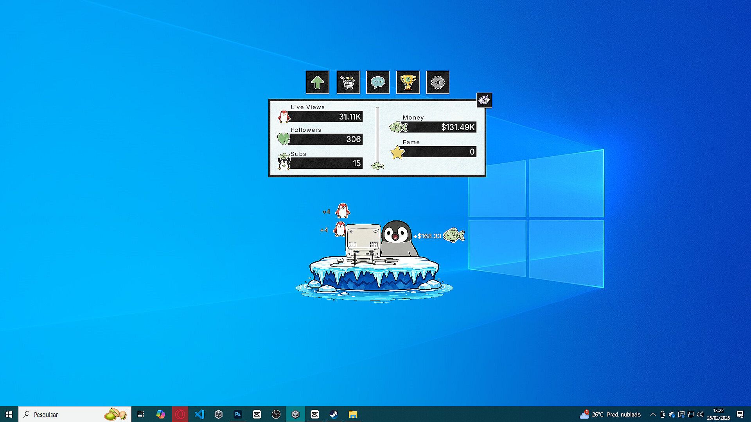Click the fish slider handle
Viewport: 751px width, 422px height.
(377, 166)
